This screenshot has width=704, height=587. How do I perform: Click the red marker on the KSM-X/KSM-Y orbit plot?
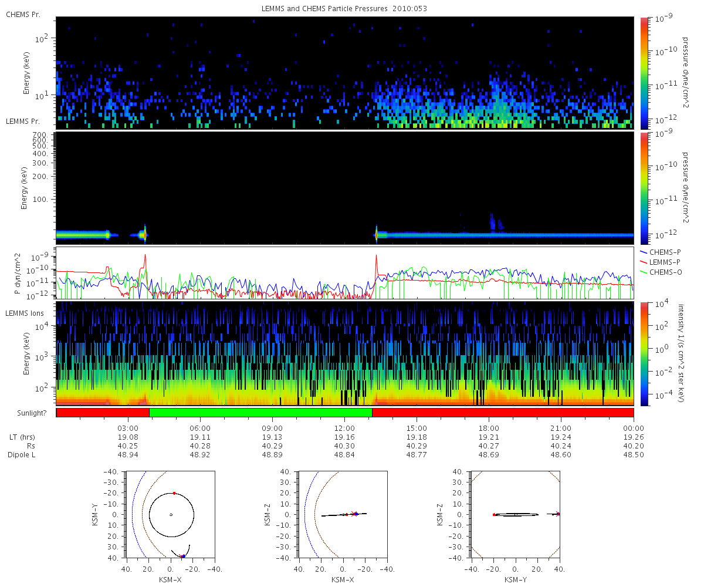[174, 493]
